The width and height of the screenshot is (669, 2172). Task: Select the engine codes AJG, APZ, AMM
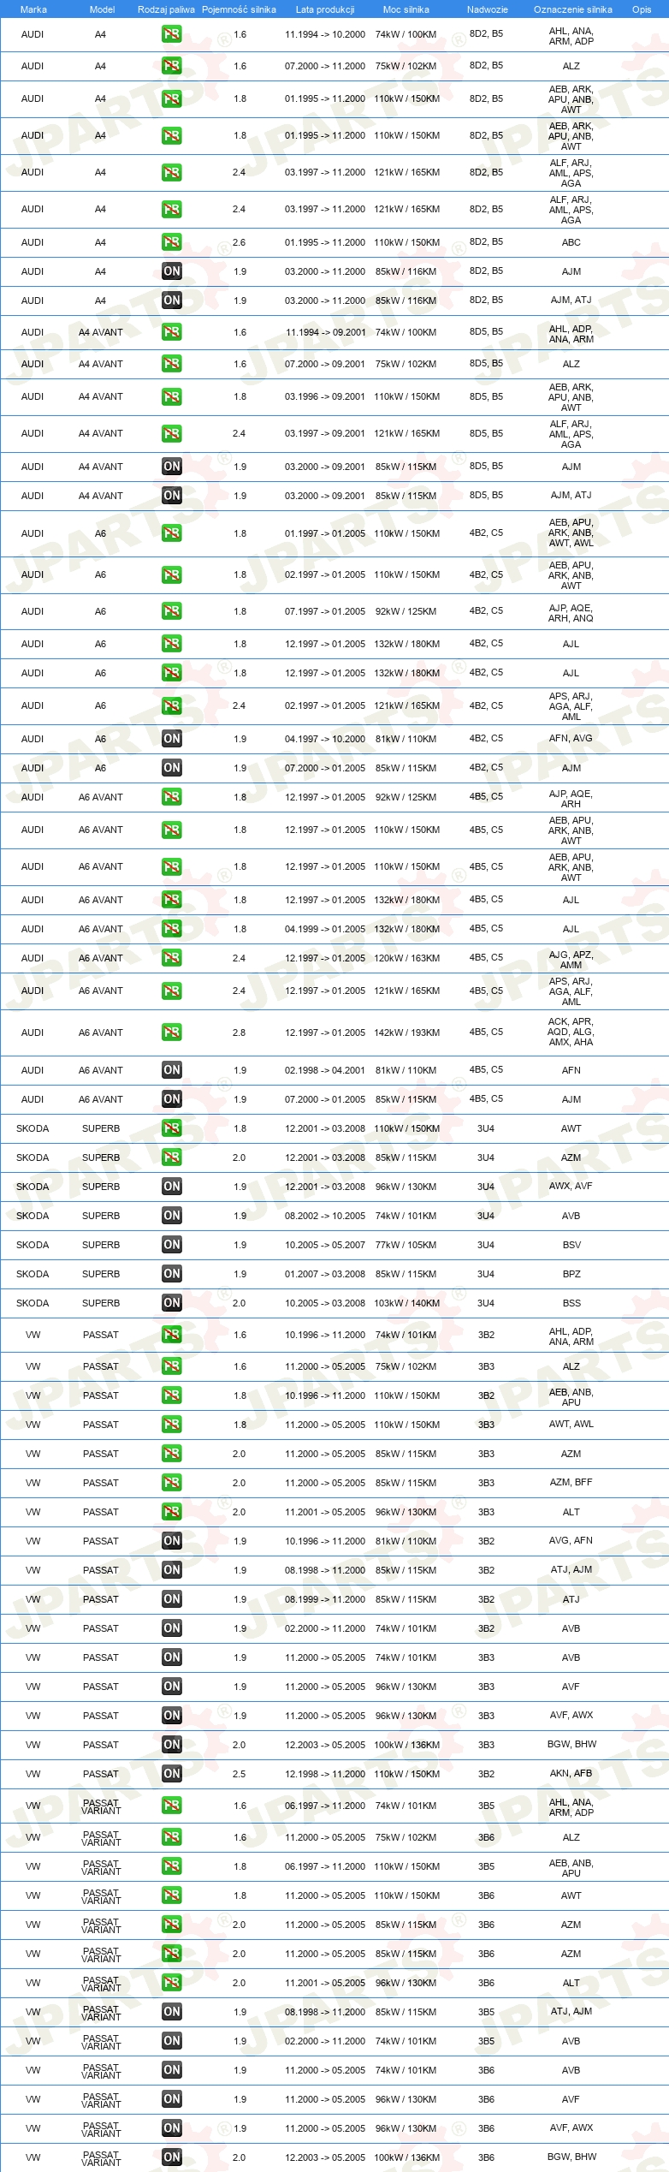(x=571, y=960)
